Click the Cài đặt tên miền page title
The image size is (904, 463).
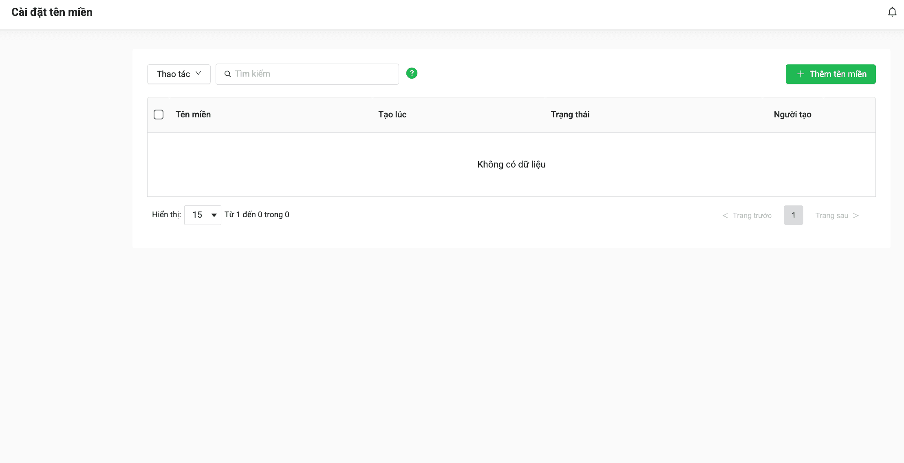tap(52, 12)
